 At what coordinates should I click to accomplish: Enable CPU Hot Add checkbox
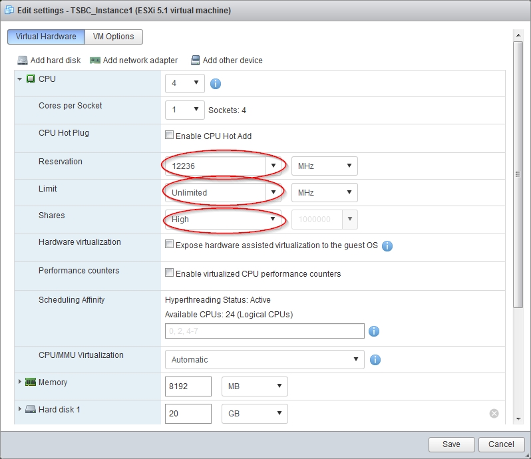pos(170,136)
